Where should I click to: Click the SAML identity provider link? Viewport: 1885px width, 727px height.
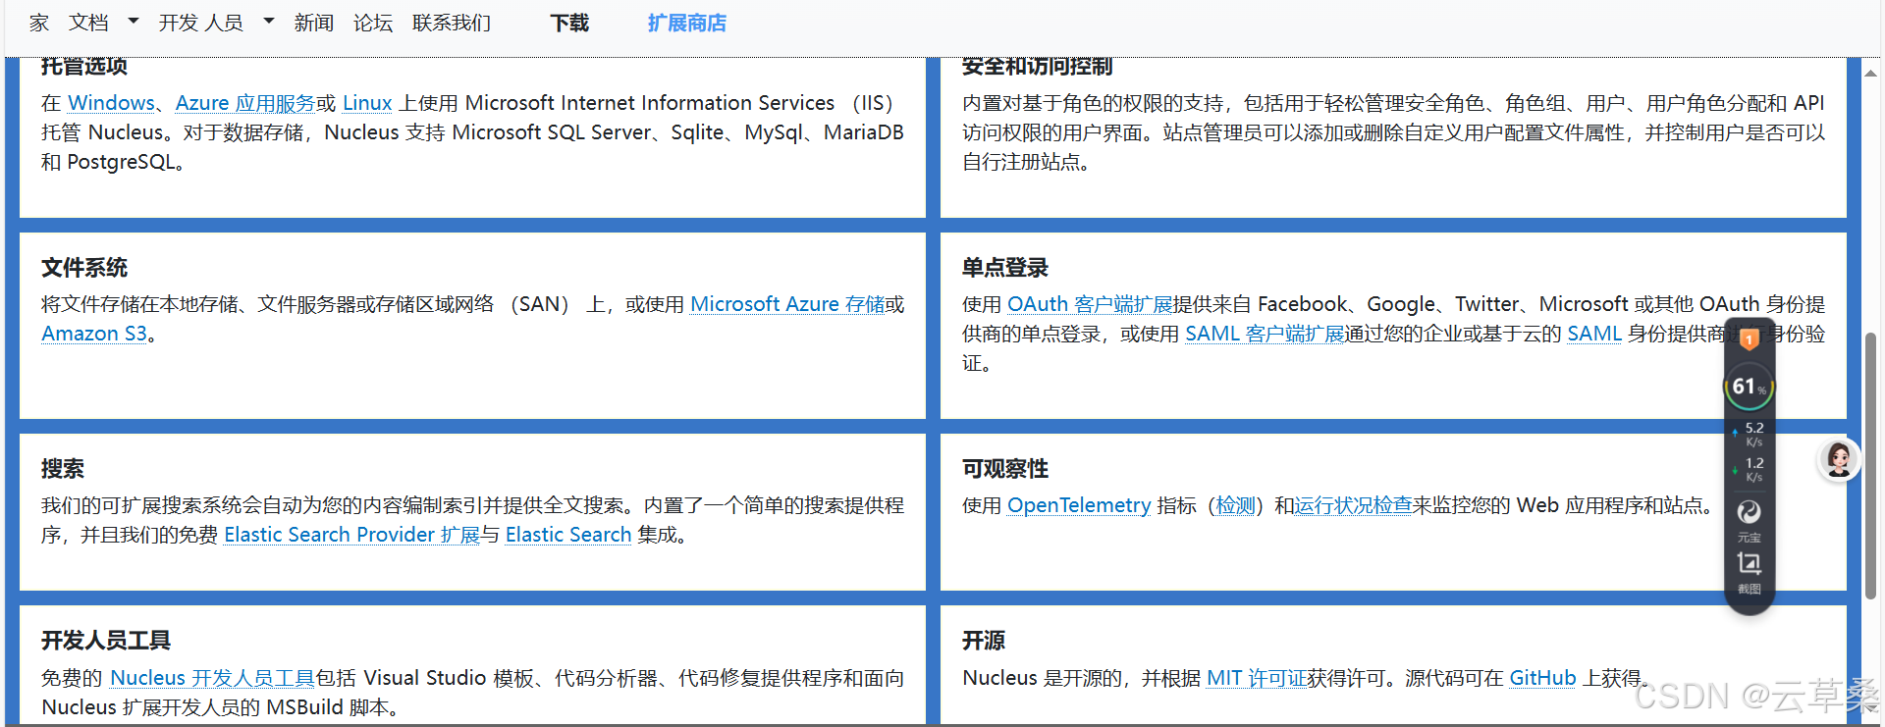1594,334
